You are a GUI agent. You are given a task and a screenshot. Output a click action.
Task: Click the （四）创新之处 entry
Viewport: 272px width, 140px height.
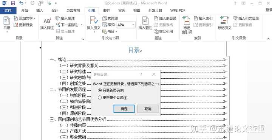(x=143, y=84)
